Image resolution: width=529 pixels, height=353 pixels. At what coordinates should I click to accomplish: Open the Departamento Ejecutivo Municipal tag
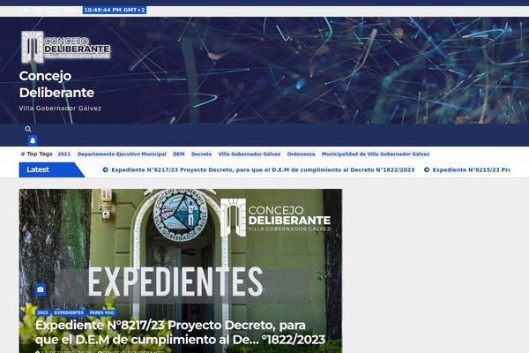click(x=122, y=154)
